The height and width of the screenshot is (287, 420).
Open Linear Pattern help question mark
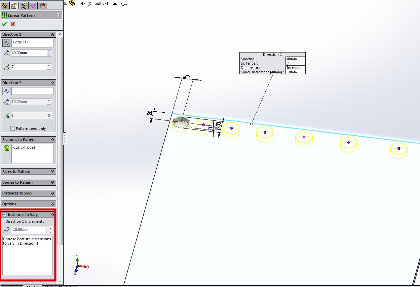[x=58, y=15]
